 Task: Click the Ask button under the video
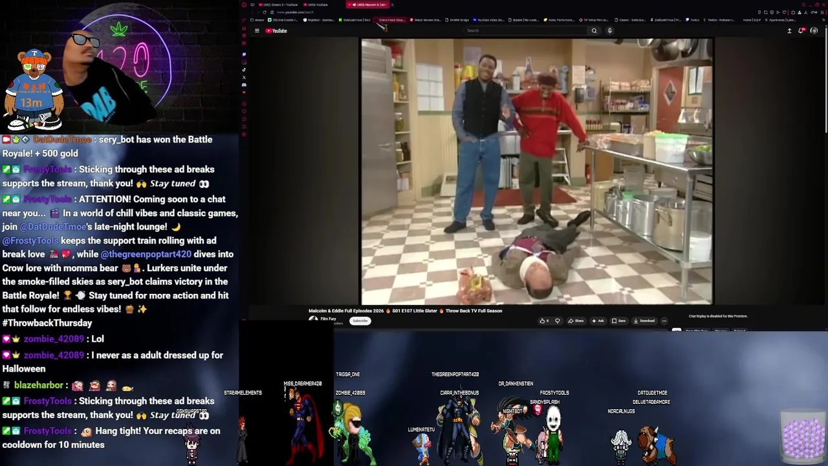(597, 320)
